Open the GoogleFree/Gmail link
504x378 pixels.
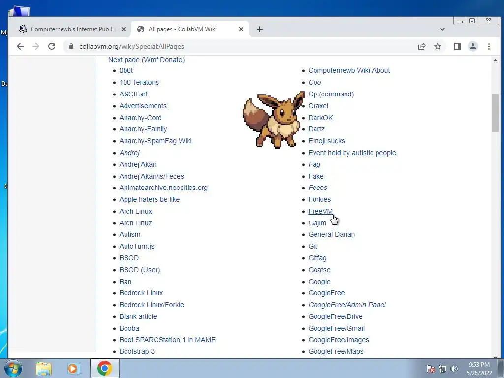336,328
